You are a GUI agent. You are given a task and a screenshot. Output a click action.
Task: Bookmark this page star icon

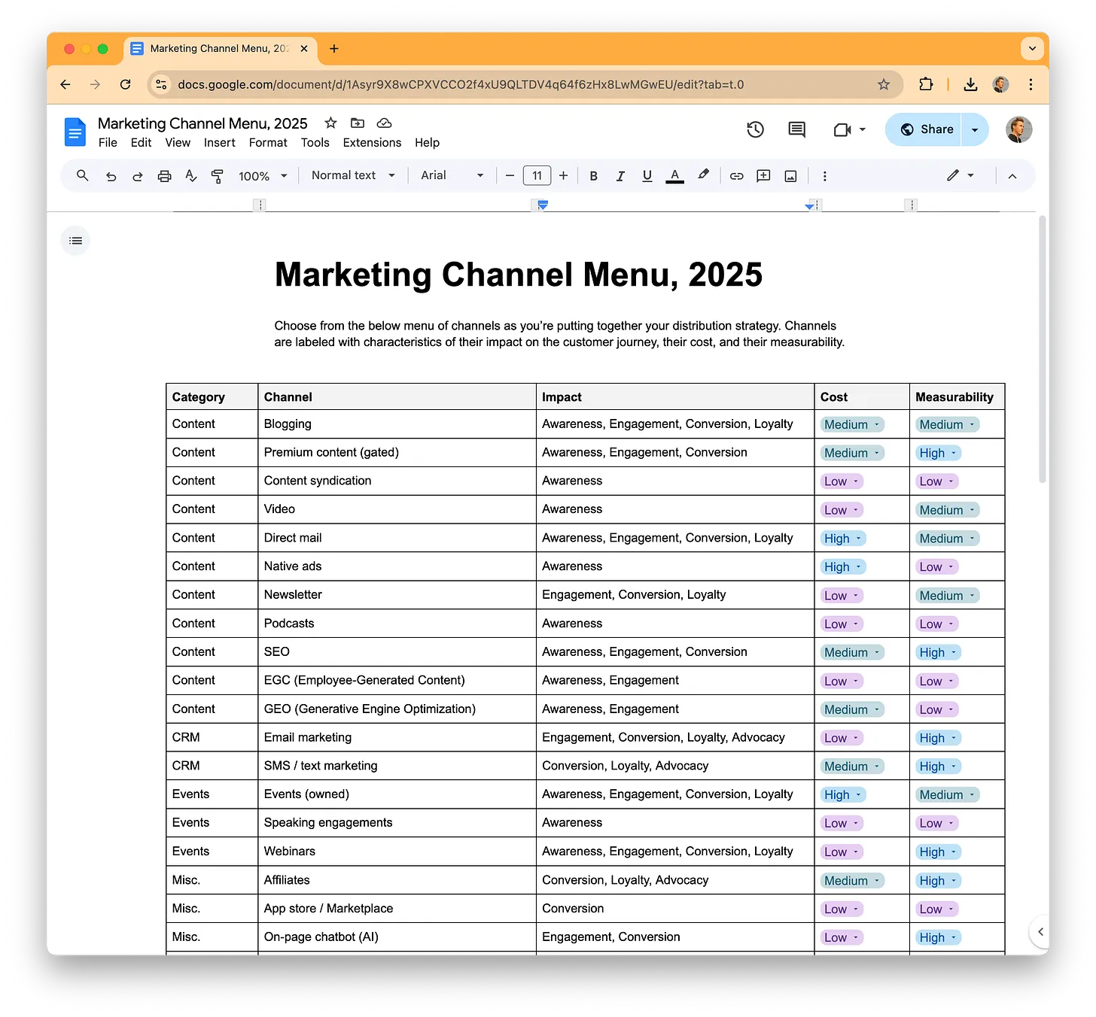pos(884,84)
